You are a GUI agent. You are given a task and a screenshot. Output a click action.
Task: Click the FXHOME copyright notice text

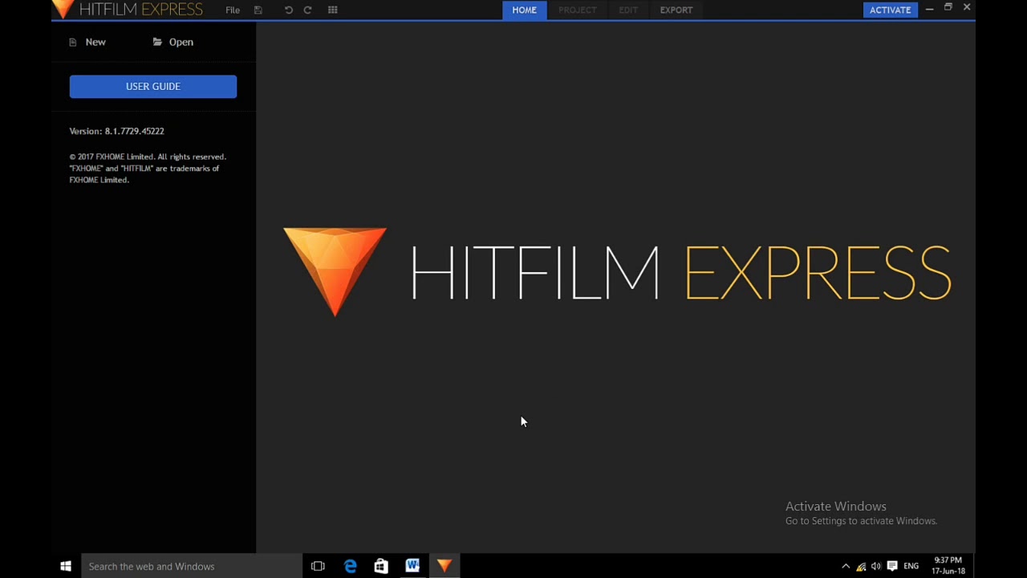[148, 169]
